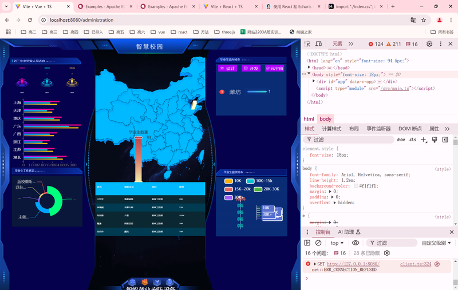Switch to 布局 layout tab

[354, 129]
